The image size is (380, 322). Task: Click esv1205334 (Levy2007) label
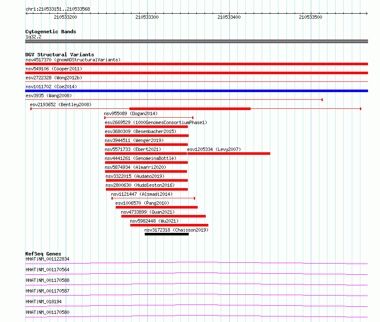214,149
